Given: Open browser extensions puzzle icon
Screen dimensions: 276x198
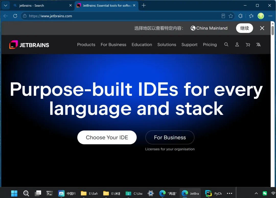Looking at the screenshot, I should 240,16.
